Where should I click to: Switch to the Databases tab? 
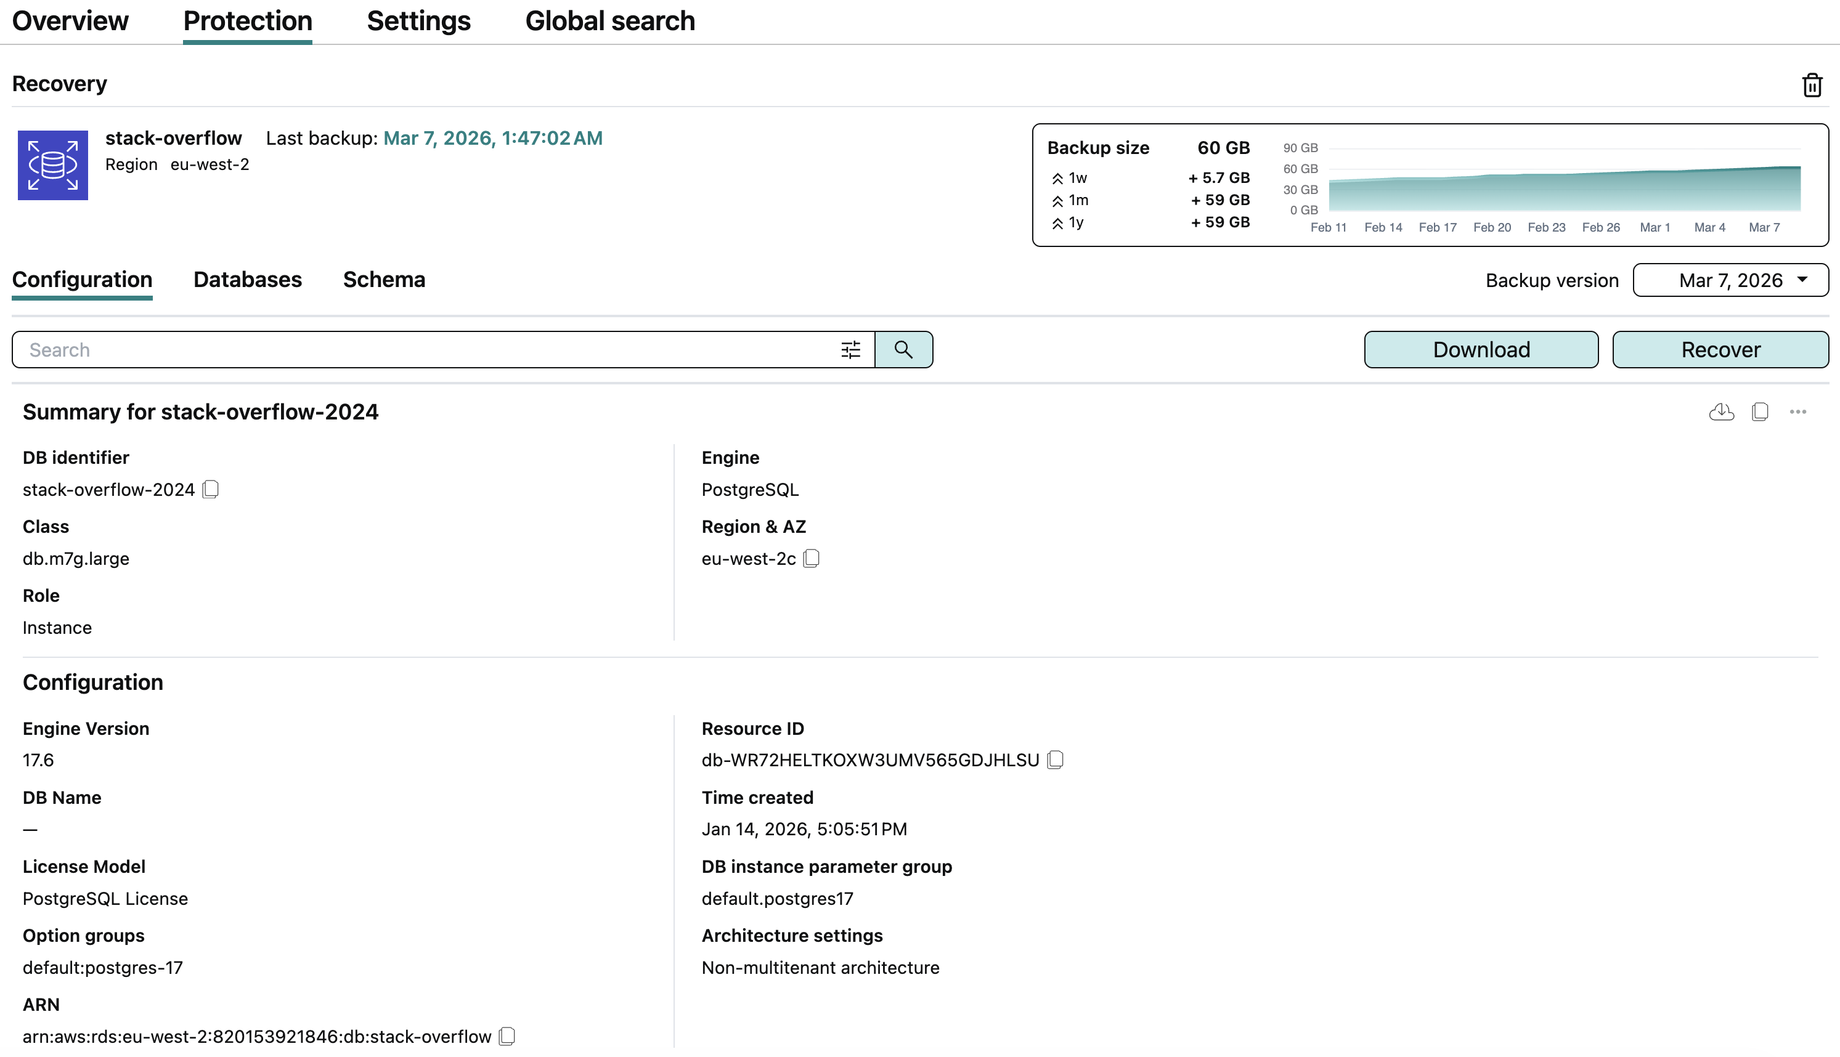coord(248,280)
